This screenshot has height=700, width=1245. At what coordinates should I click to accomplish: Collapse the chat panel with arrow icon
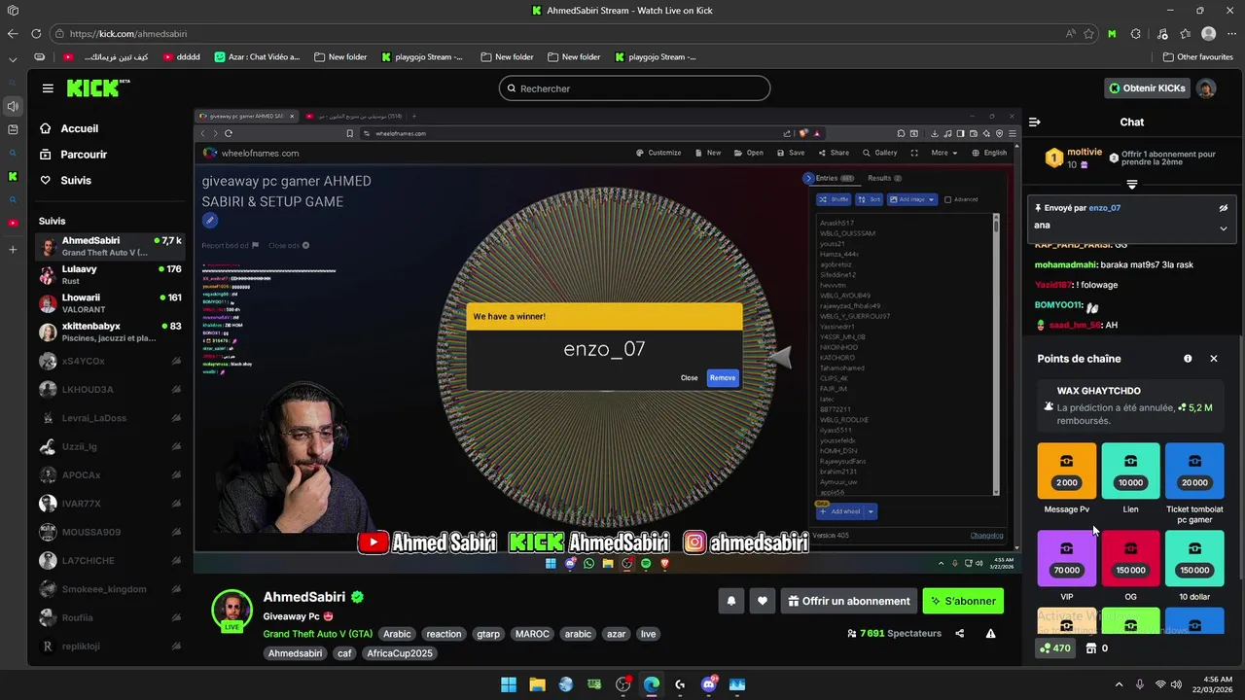[1035, 122]
